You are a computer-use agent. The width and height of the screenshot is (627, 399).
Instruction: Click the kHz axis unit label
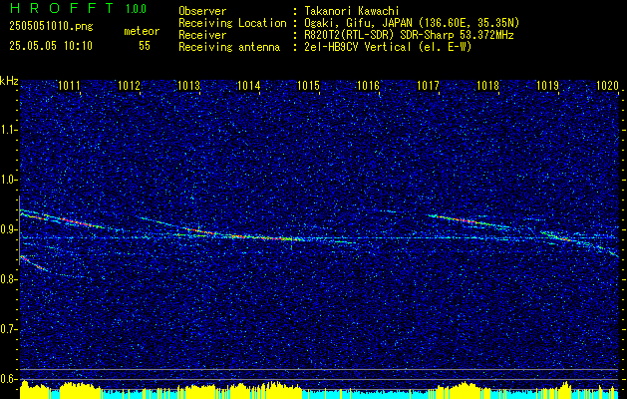coord(9,81)
